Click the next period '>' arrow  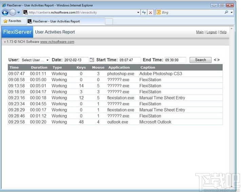pyautogui.click(x=218, y=60)
